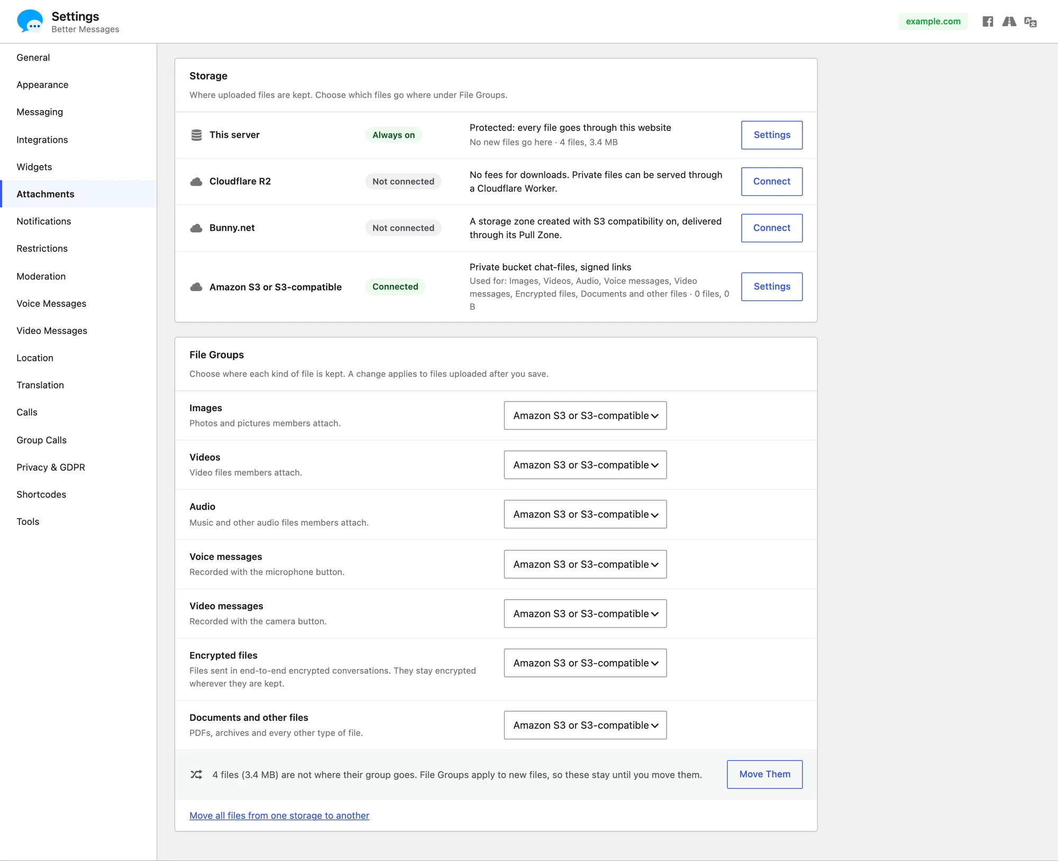Open the Video messages storage dropdown
The image size is (1058, 861).
(x=585, y=613)
